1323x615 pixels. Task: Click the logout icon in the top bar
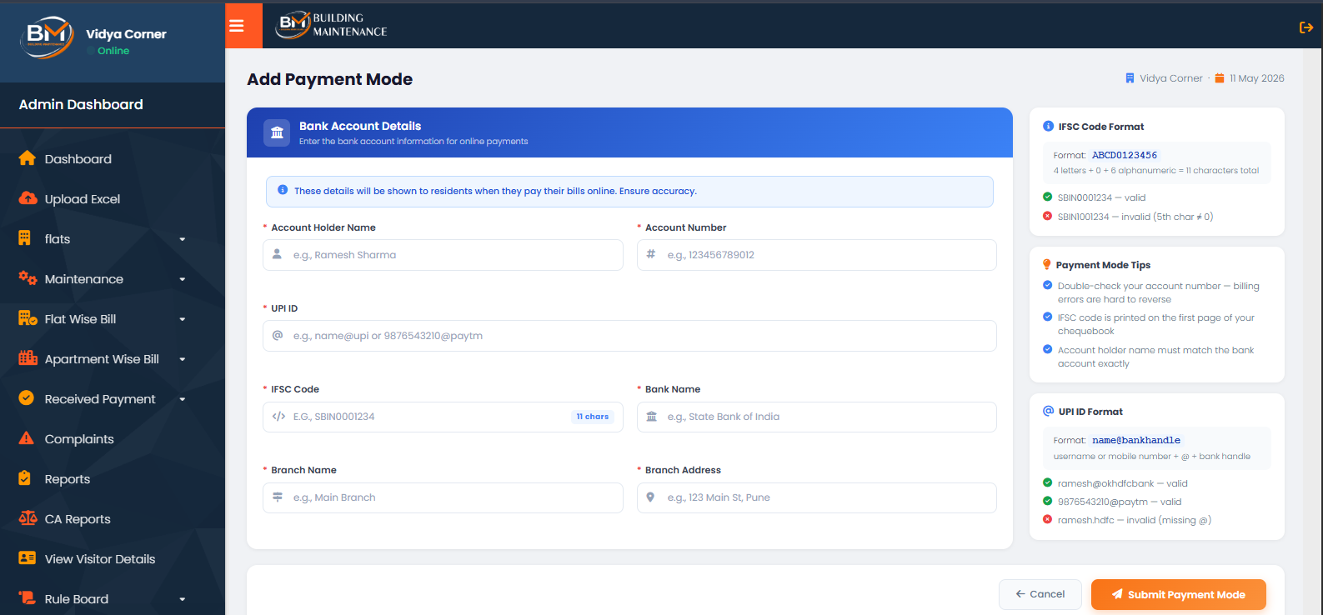pos(1306,27)
